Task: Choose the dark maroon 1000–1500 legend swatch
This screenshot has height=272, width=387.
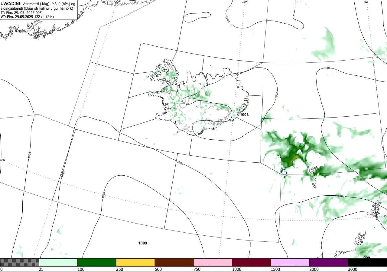Action: (252, 262)
